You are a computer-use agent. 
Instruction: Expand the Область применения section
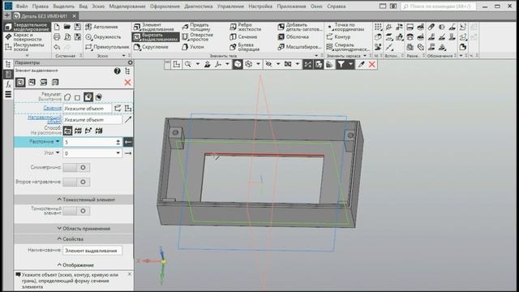click(x=74, y=229)
